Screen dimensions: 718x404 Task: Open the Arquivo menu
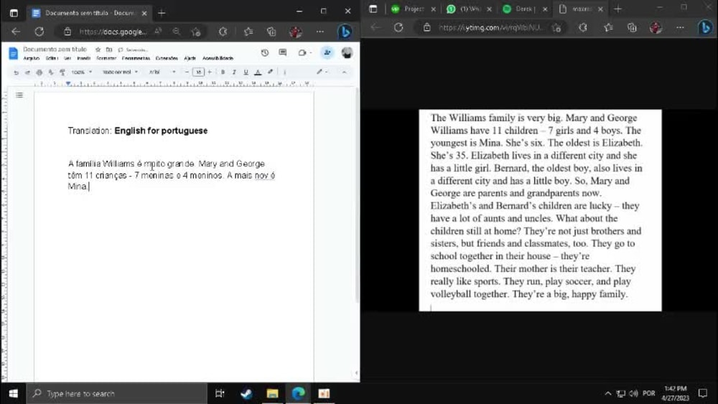tap(31, 59)
